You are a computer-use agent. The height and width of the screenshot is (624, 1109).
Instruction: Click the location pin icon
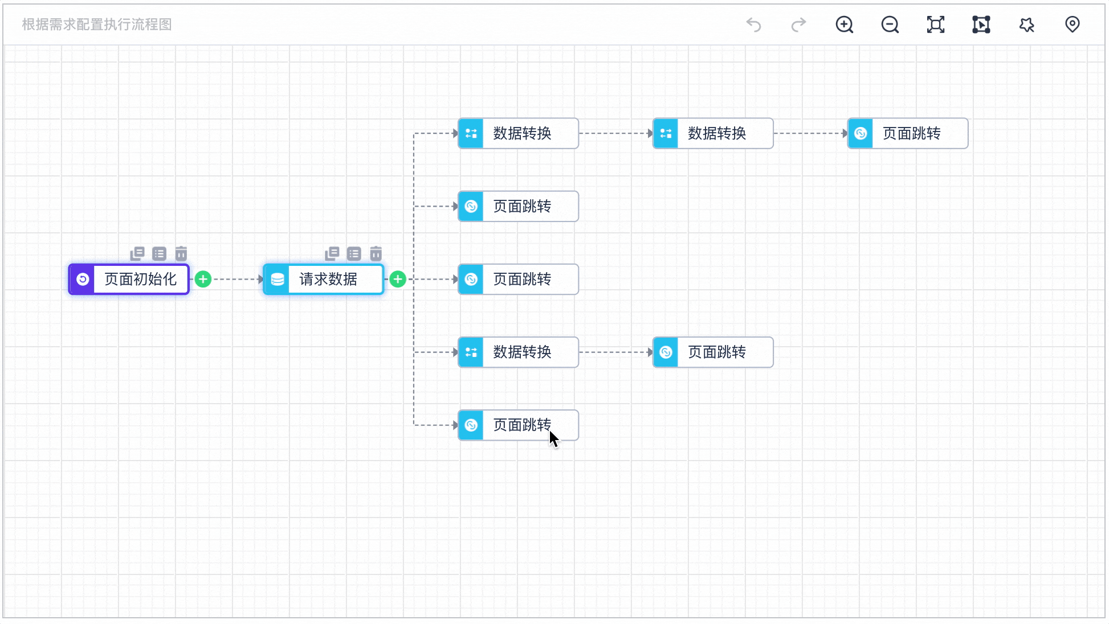1072,24
